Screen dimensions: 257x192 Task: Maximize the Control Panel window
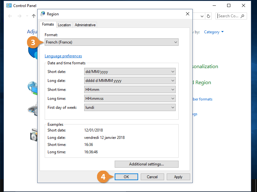(x=229, y=5)
